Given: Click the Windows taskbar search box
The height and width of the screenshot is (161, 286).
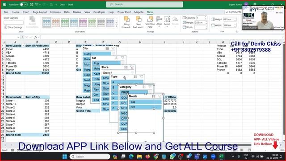Looking at the screenshot, I should (x=90, y=157).
